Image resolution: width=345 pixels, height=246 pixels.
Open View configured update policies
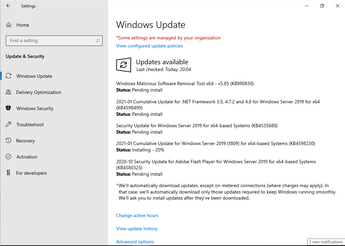click(150, 46)
